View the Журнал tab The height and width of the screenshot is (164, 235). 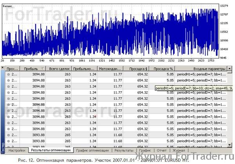click(x=179, y=150)
